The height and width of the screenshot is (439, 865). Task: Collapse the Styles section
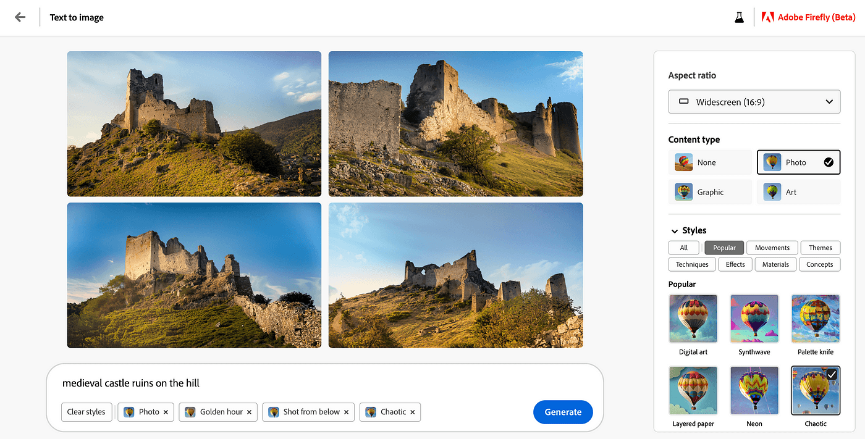click(x=674, y=230)
